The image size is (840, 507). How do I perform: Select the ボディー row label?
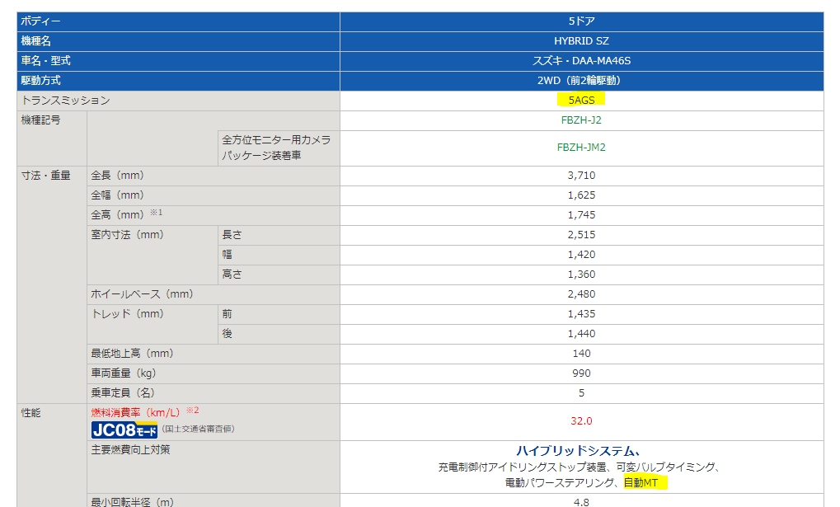(x=40, y=21)
